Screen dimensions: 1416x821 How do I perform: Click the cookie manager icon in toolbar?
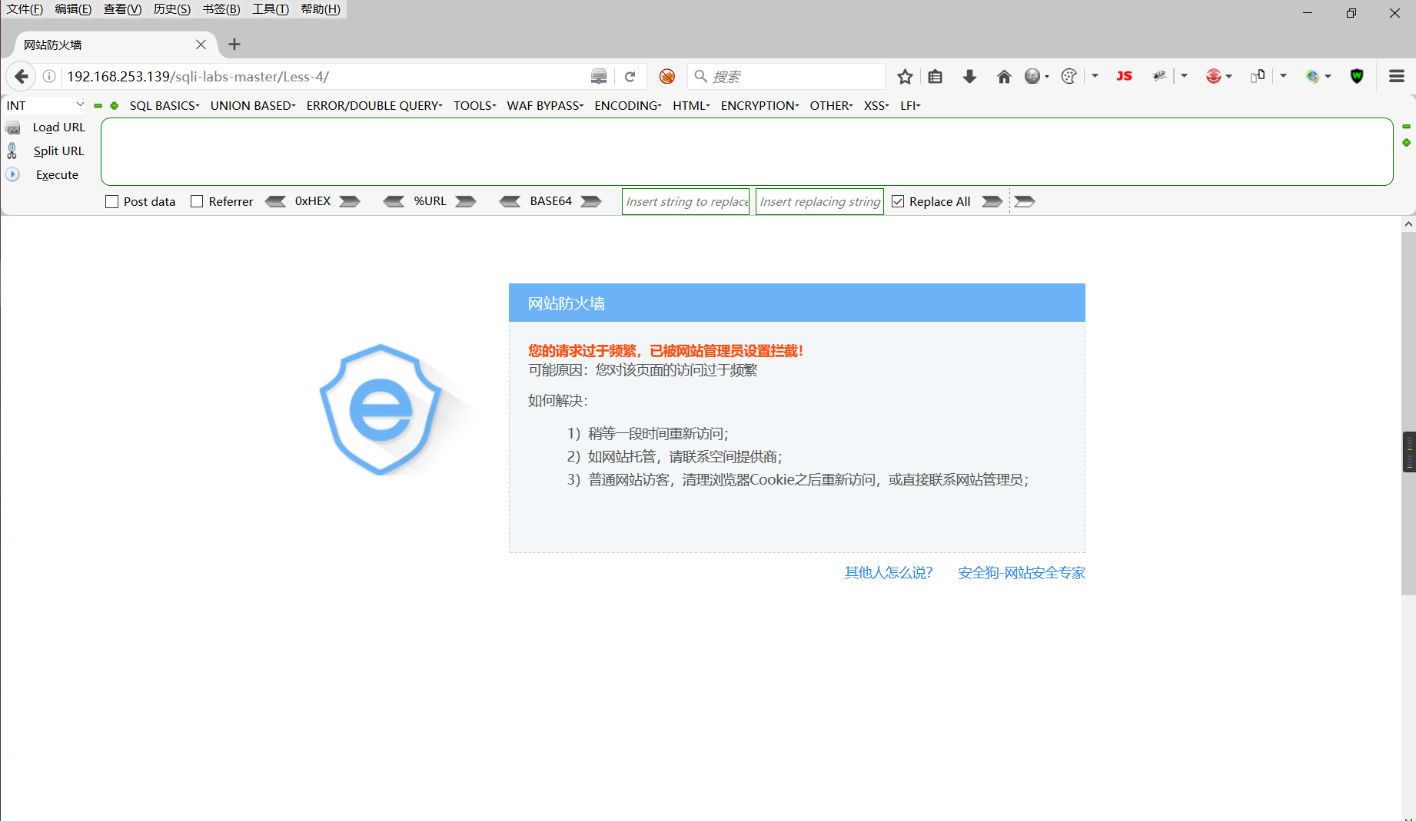click(1069, 76)
